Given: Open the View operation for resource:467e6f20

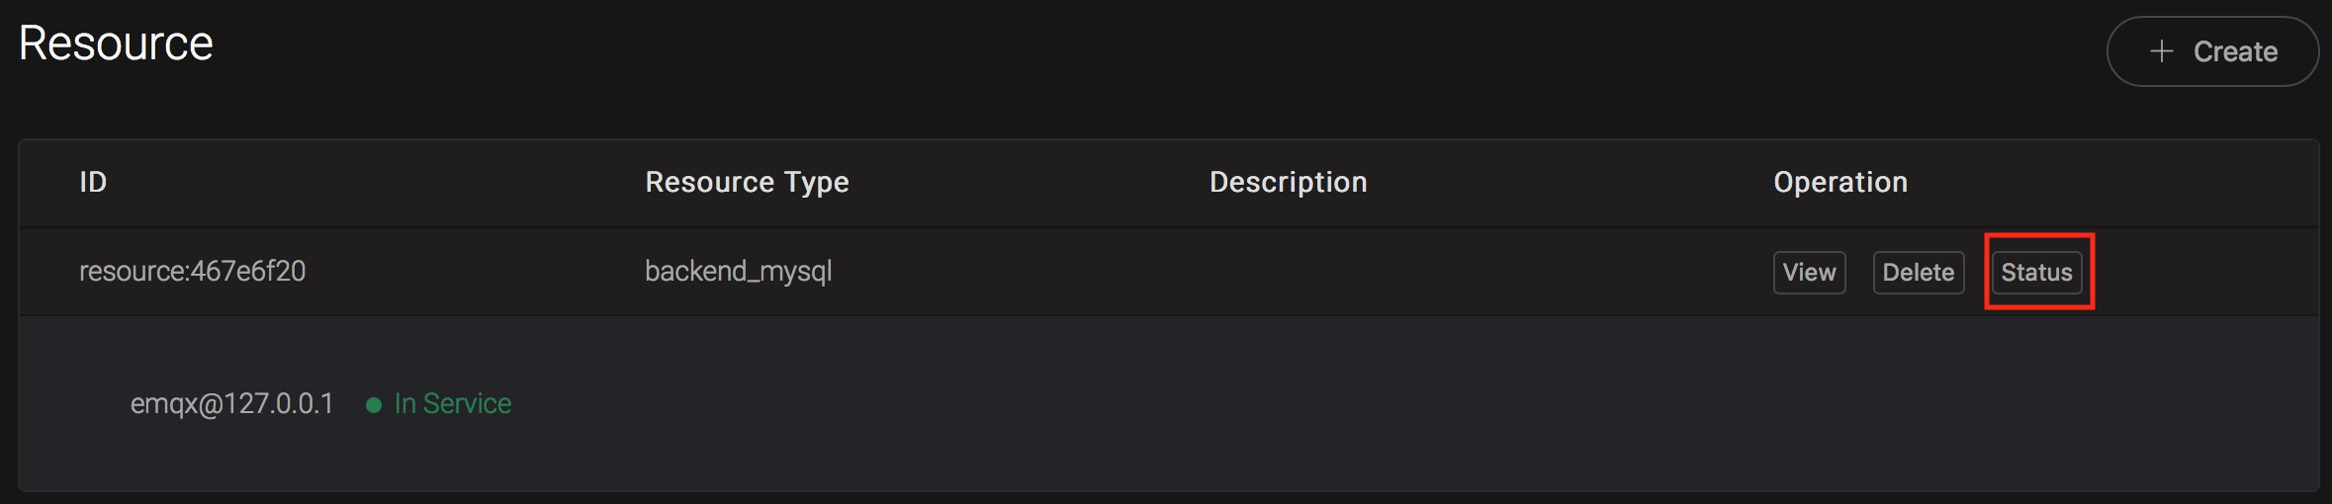Looking at the screenshot, I should tap(1809, 273).
